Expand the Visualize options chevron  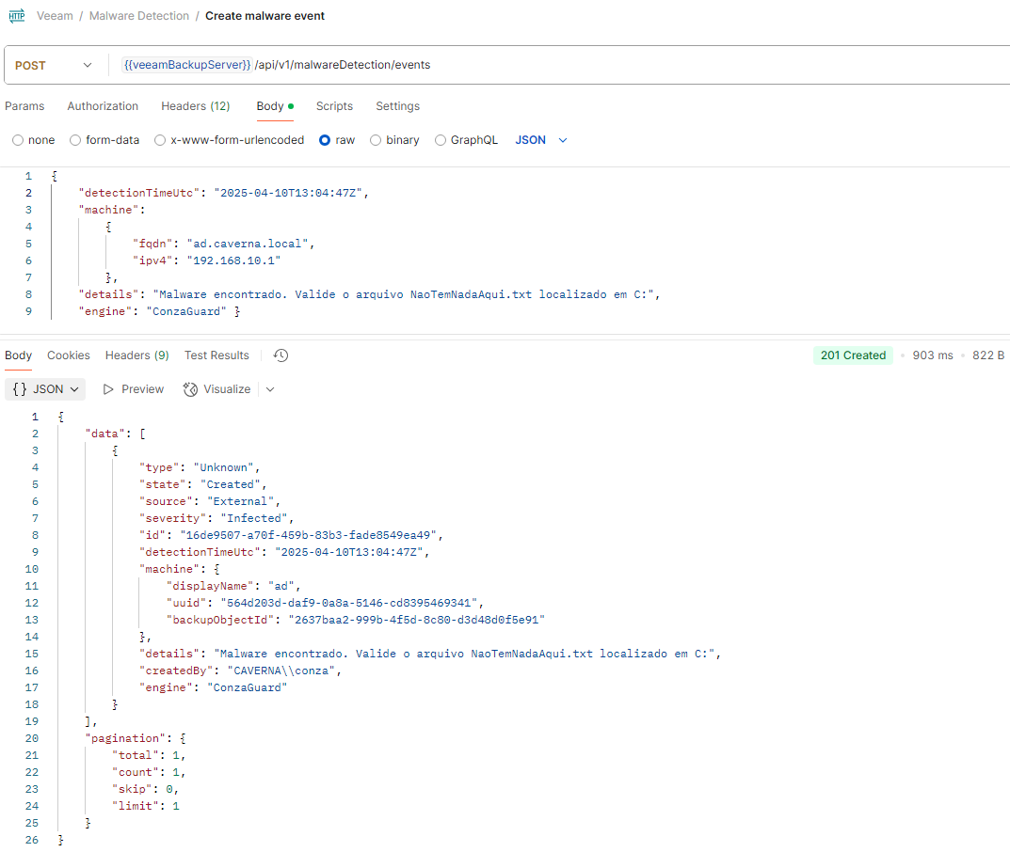[x=270, y=389]
